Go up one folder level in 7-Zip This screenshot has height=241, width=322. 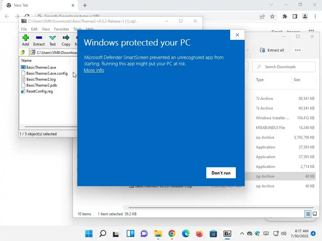[x=23, y=52]
